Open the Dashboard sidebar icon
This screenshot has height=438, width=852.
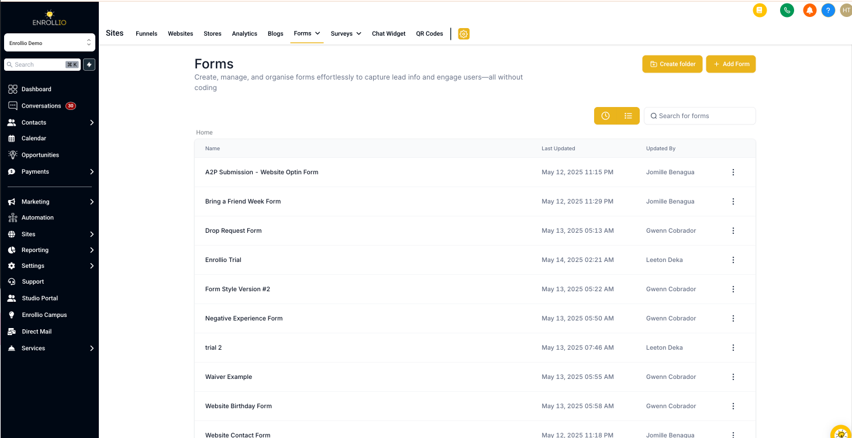click(12, 89)
